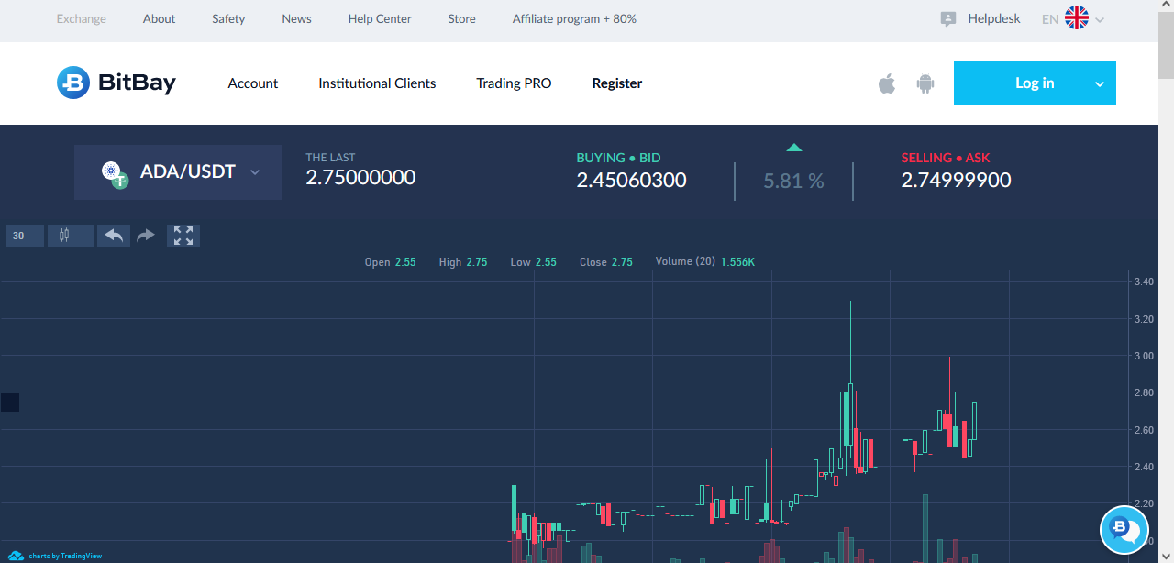The width and height of the screenshot is (1174, 563).
Task: Open Institutional Clients page
Action: coord(377,83)
